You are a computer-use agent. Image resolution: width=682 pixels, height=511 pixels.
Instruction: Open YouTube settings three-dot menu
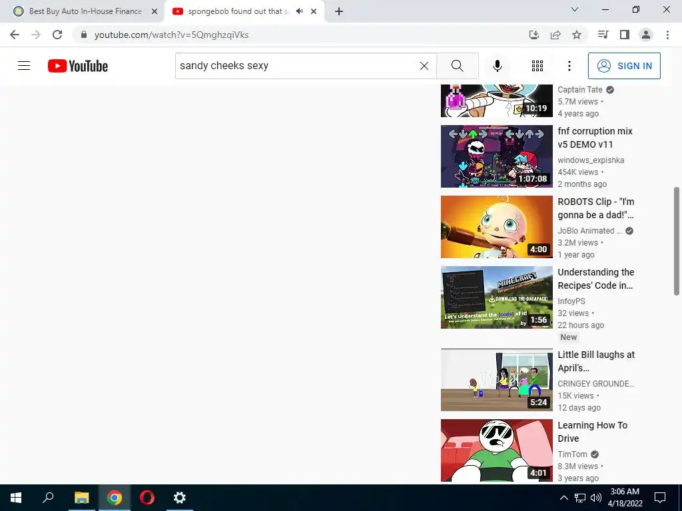tap(569, 66)
